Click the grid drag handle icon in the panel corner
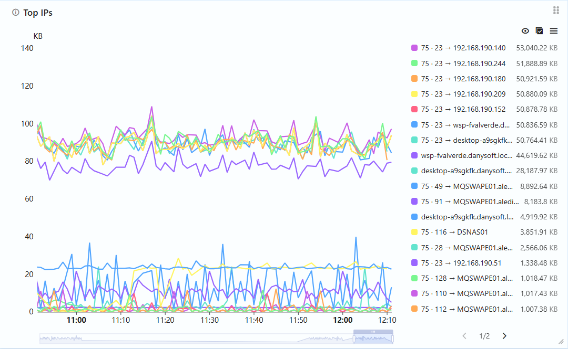The height and width of the screenshot is (349, 568). click(x=556, y=10)
